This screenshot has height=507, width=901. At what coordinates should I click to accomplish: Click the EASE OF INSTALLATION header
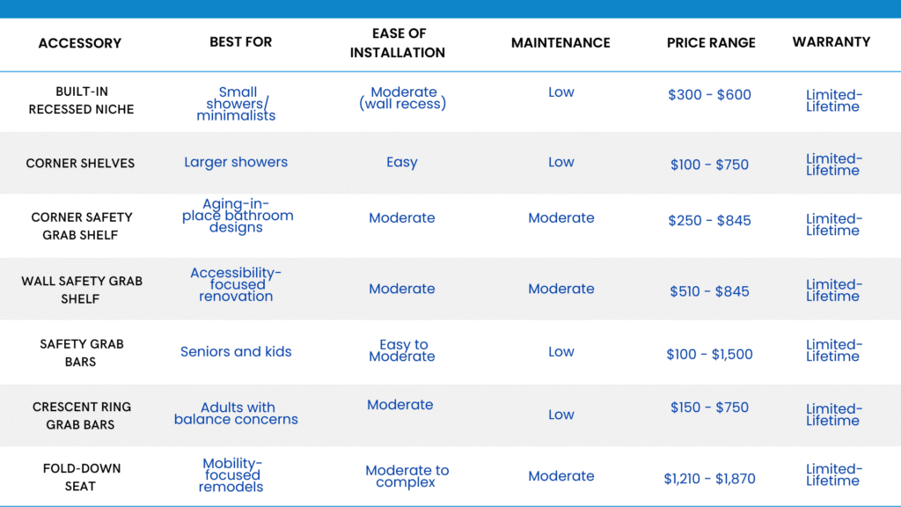(398, 43)
